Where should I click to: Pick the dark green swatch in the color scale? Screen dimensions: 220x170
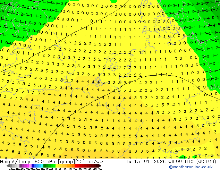[x=45, y=166]
